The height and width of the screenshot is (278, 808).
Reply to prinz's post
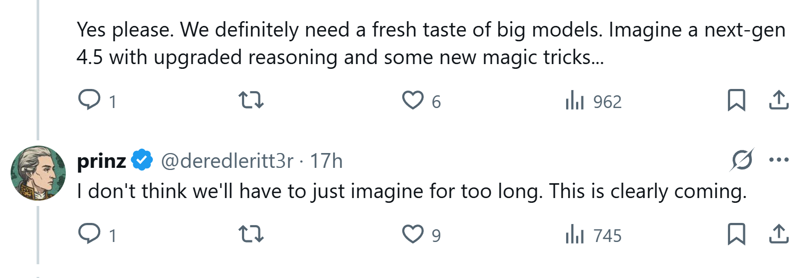pos(86,234)
